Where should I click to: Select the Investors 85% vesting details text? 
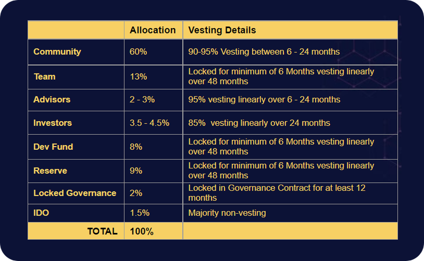coord(259,123)
